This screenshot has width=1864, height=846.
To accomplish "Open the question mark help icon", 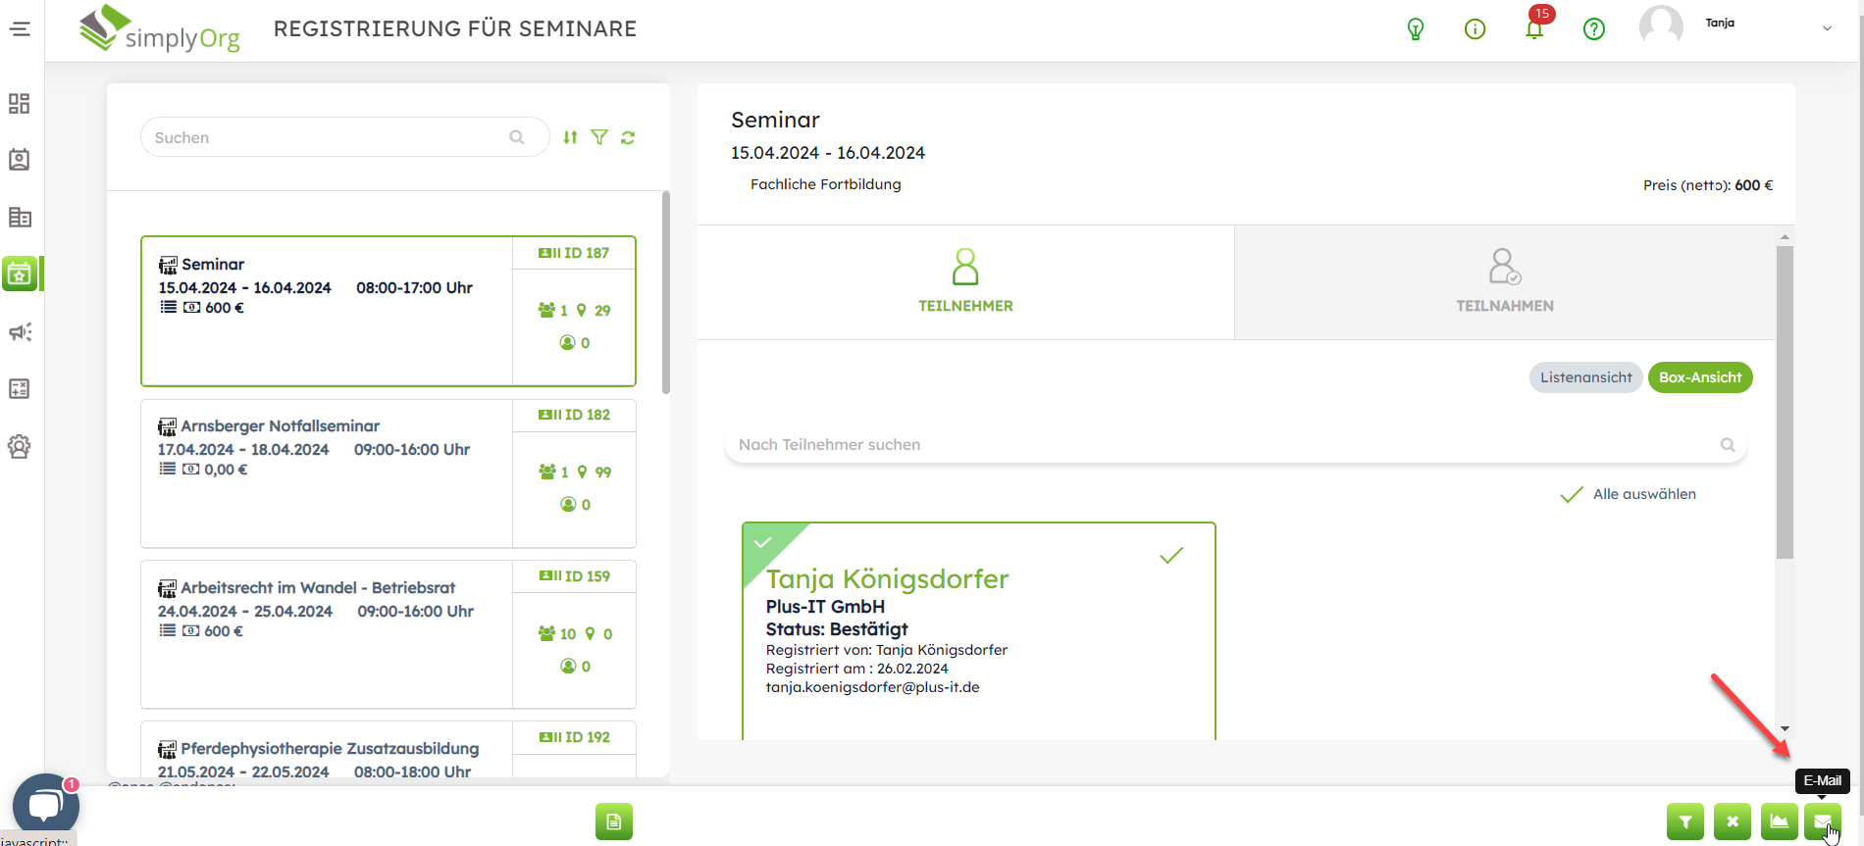I will tap(1594, 29).
